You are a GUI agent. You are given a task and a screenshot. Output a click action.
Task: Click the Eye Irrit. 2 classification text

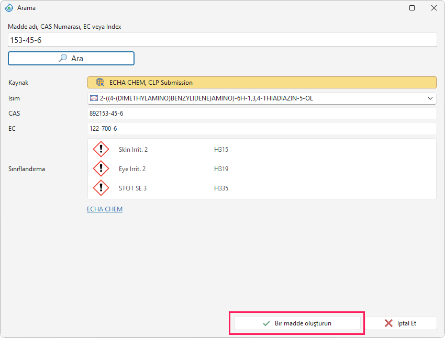[132, 168]
